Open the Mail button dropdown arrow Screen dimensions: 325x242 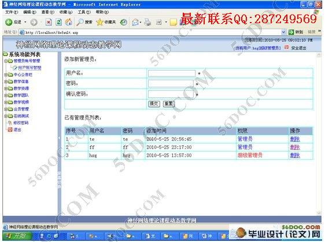coord(141,22)
